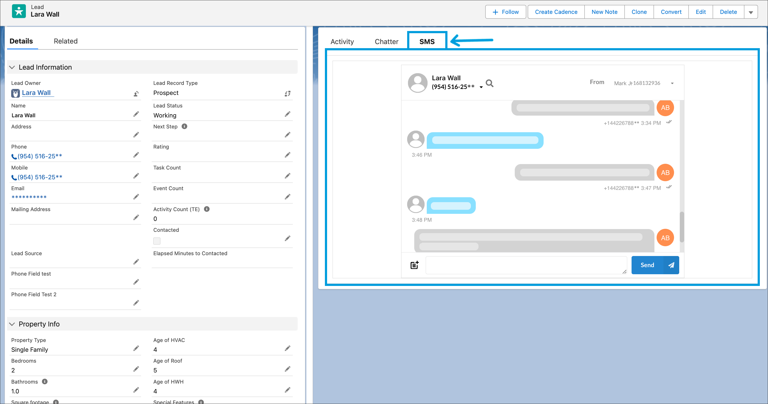This screenshot has width=768, height=404.
Task: Open the more actions dropdown next to Delete
Action: 751,12
